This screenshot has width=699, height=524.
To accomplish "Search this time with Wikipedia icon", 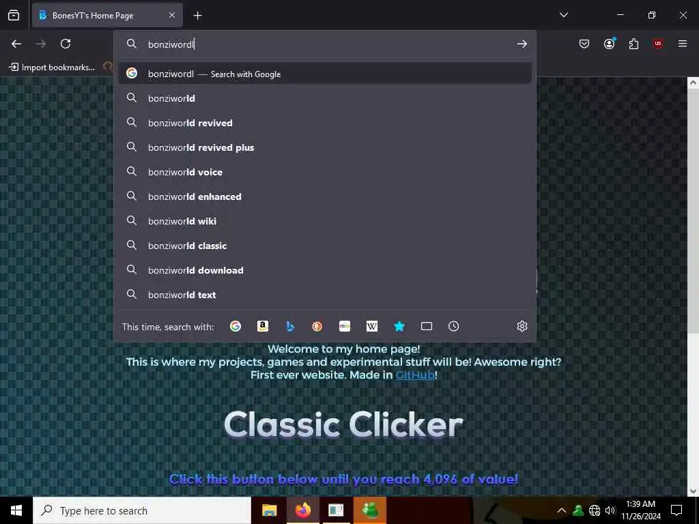I will pos(372,326).
